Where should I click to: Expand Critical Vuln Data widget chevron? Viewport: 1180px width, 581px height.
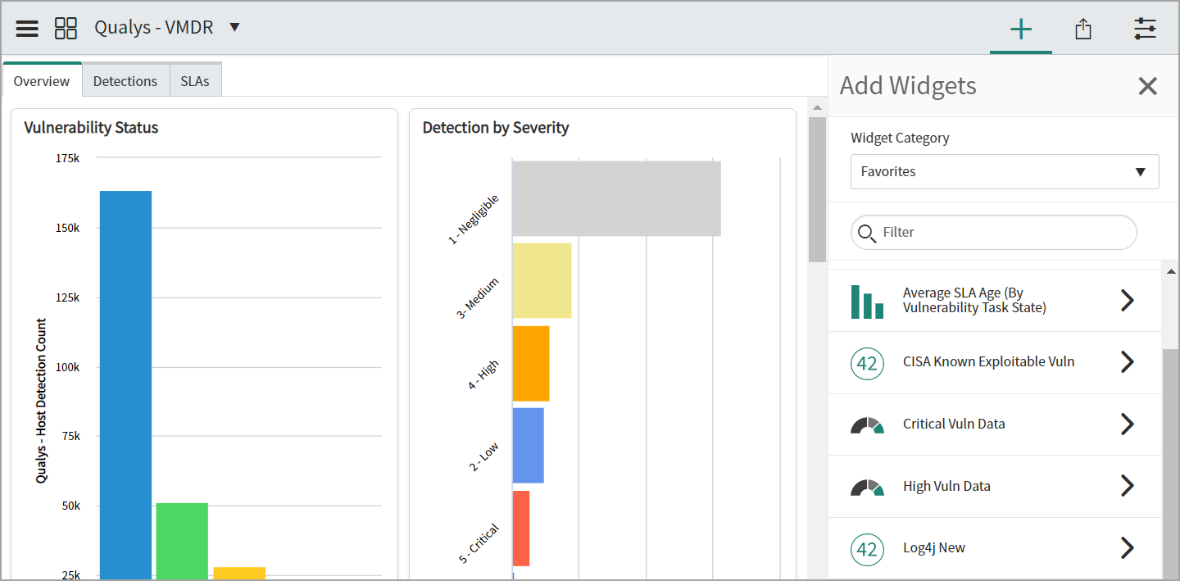pyautogui.click(x=1127, y=424)
